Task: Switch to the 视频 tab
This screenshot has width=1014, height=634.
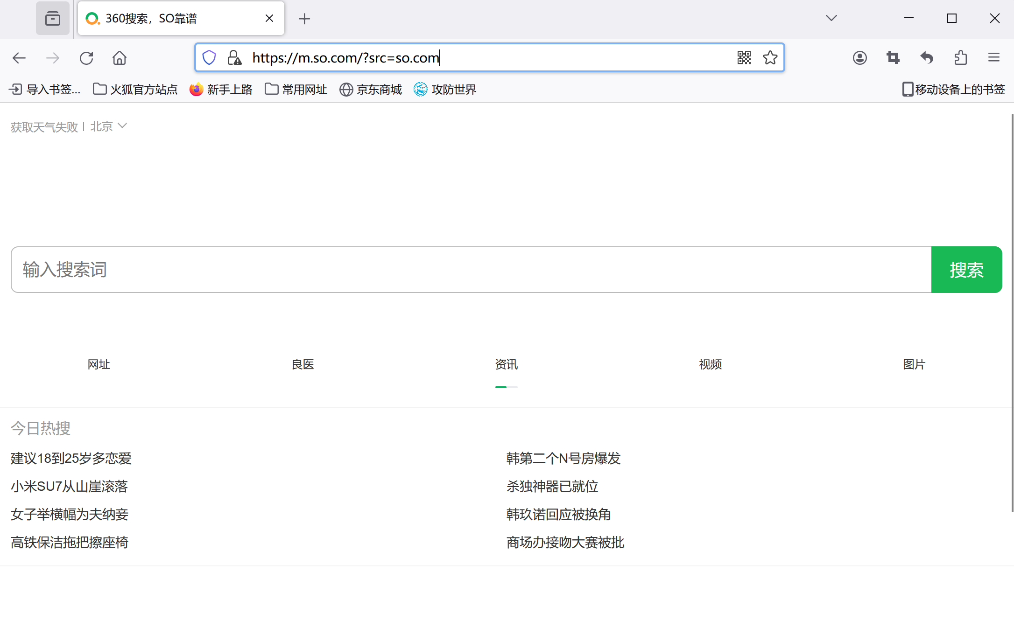Action: 711,364
